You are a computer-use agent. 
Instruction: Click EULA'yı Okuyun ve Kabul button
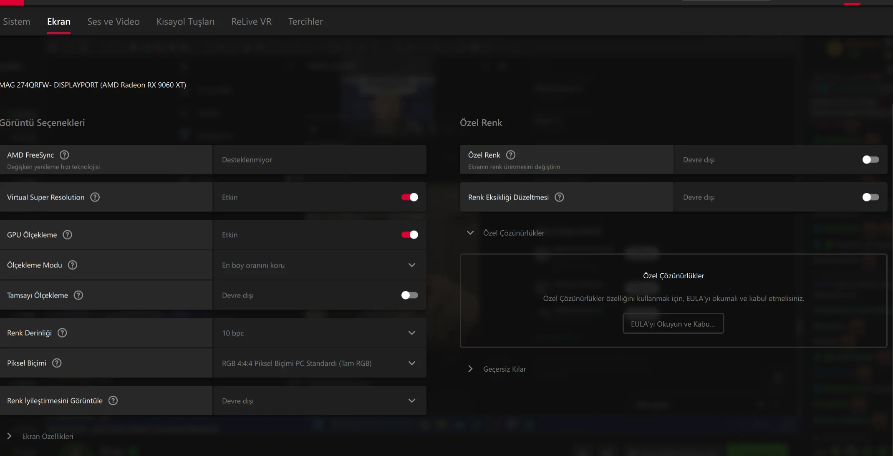(673, 324)
